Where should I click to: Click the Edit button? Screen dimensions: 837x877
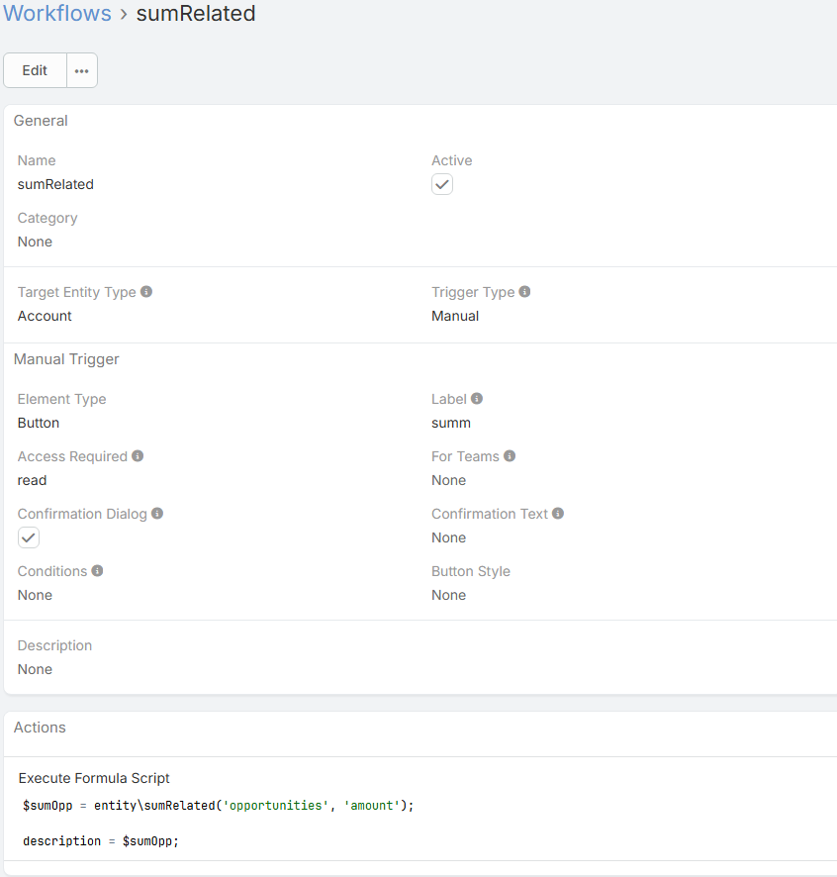point(35,70)
